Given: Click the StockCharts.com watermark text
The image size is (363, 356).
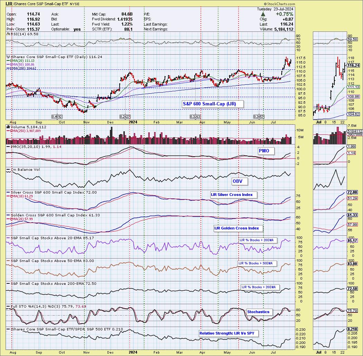Looking at the screenshot, I should (x=279, y=4).
